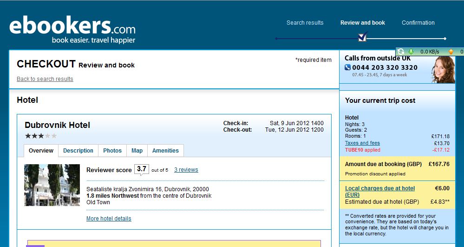Click the Calls from outside UK heading
The width and height of the screenshot is (464, 247).
(378, 58)
